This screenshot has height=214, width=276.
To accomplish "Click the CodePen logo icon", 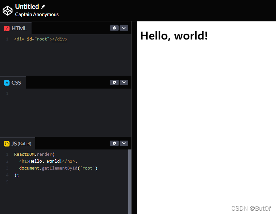I will click(x=7, y=11).
